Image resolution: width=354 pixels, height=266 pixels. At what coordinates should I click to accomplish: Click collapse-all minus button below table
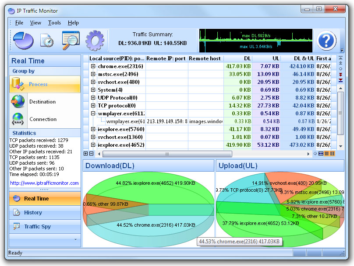click(91, 154)
